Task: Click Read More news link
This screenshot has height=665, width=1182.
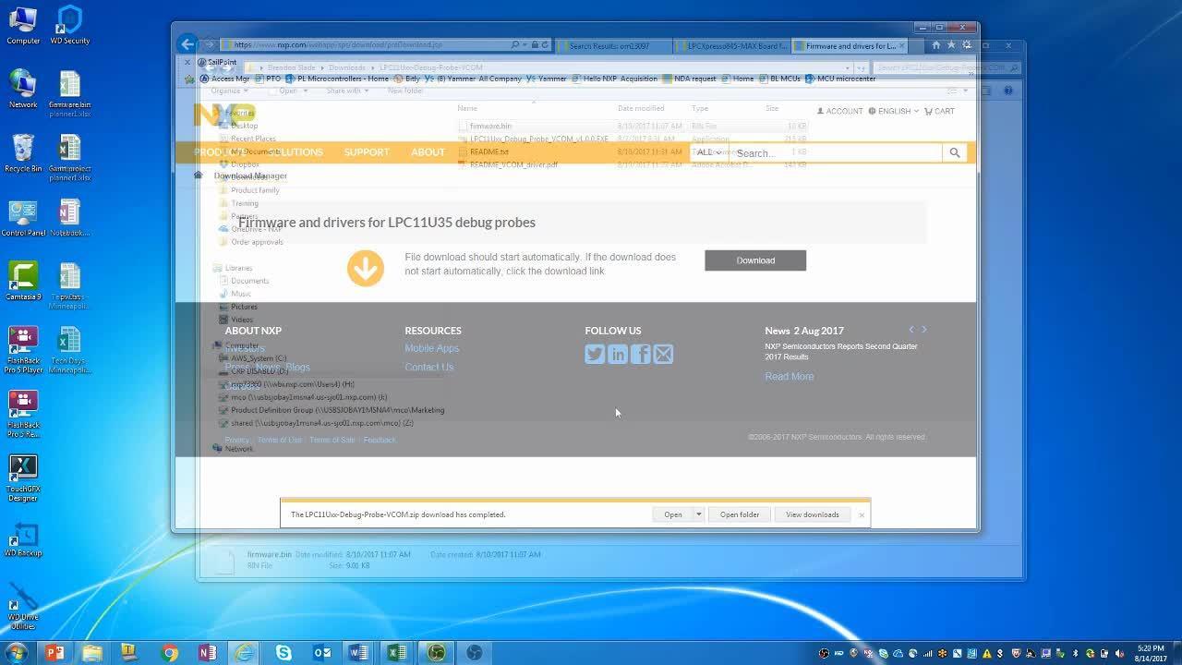Action: 790,376
